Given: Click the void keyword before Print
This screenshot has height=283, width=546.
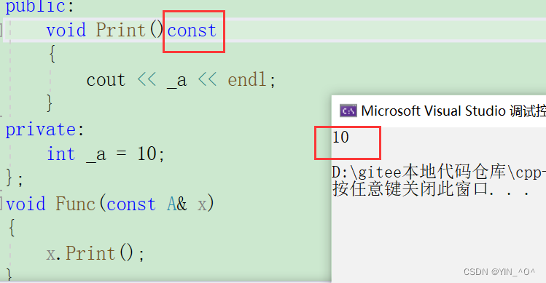Looking at the screenshot, I should (x=66, y=31).
